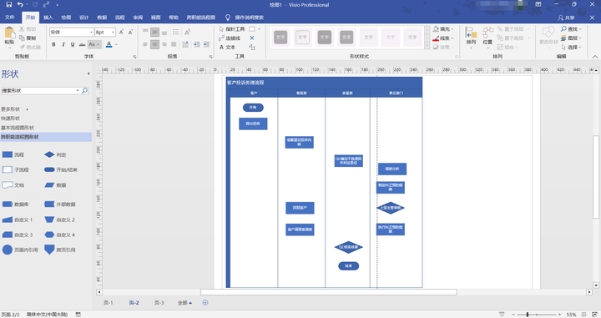Screen dimensions: 601x318
Task: Select the Pointer Tool (指针工具)
Action: coord(232,29)
